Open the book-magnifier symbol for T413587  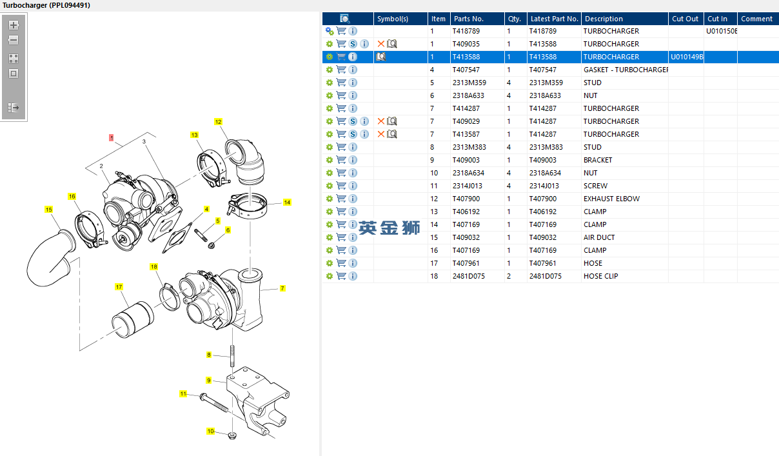click(392, 134)
